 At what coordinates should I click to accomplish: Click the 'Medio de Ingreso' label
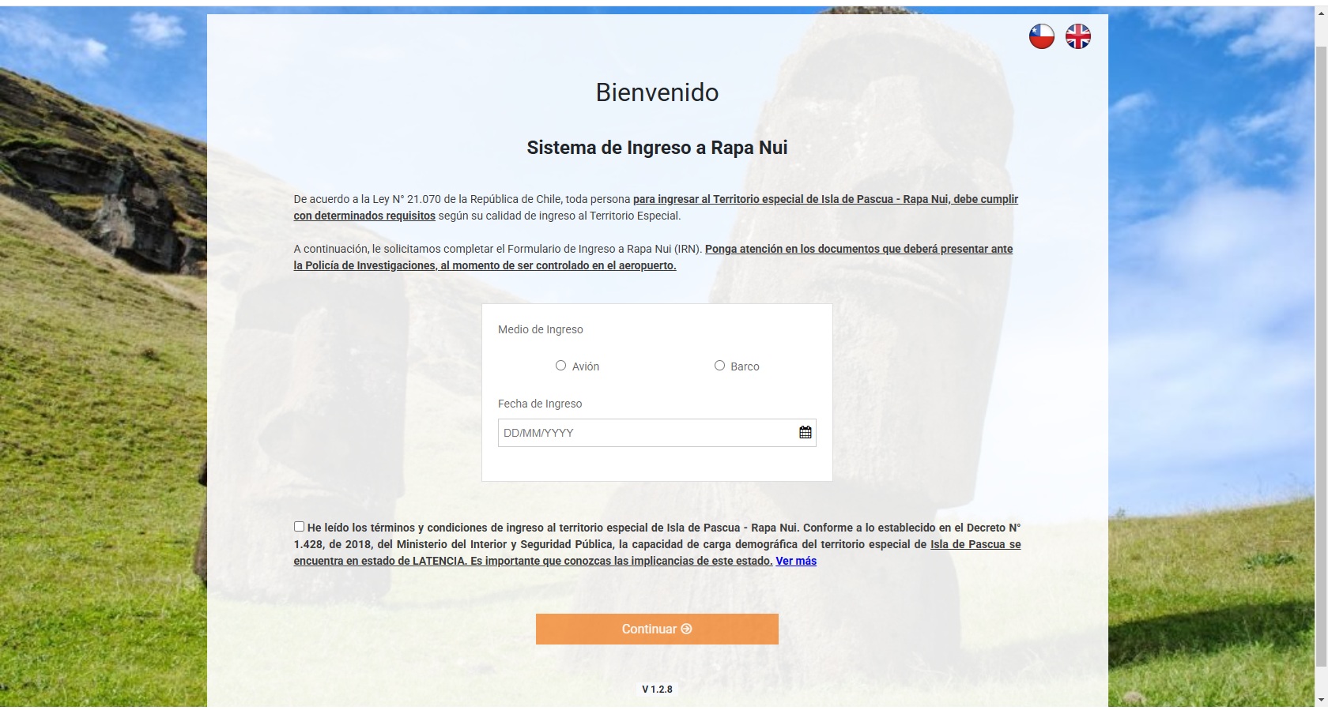point(540,329)
